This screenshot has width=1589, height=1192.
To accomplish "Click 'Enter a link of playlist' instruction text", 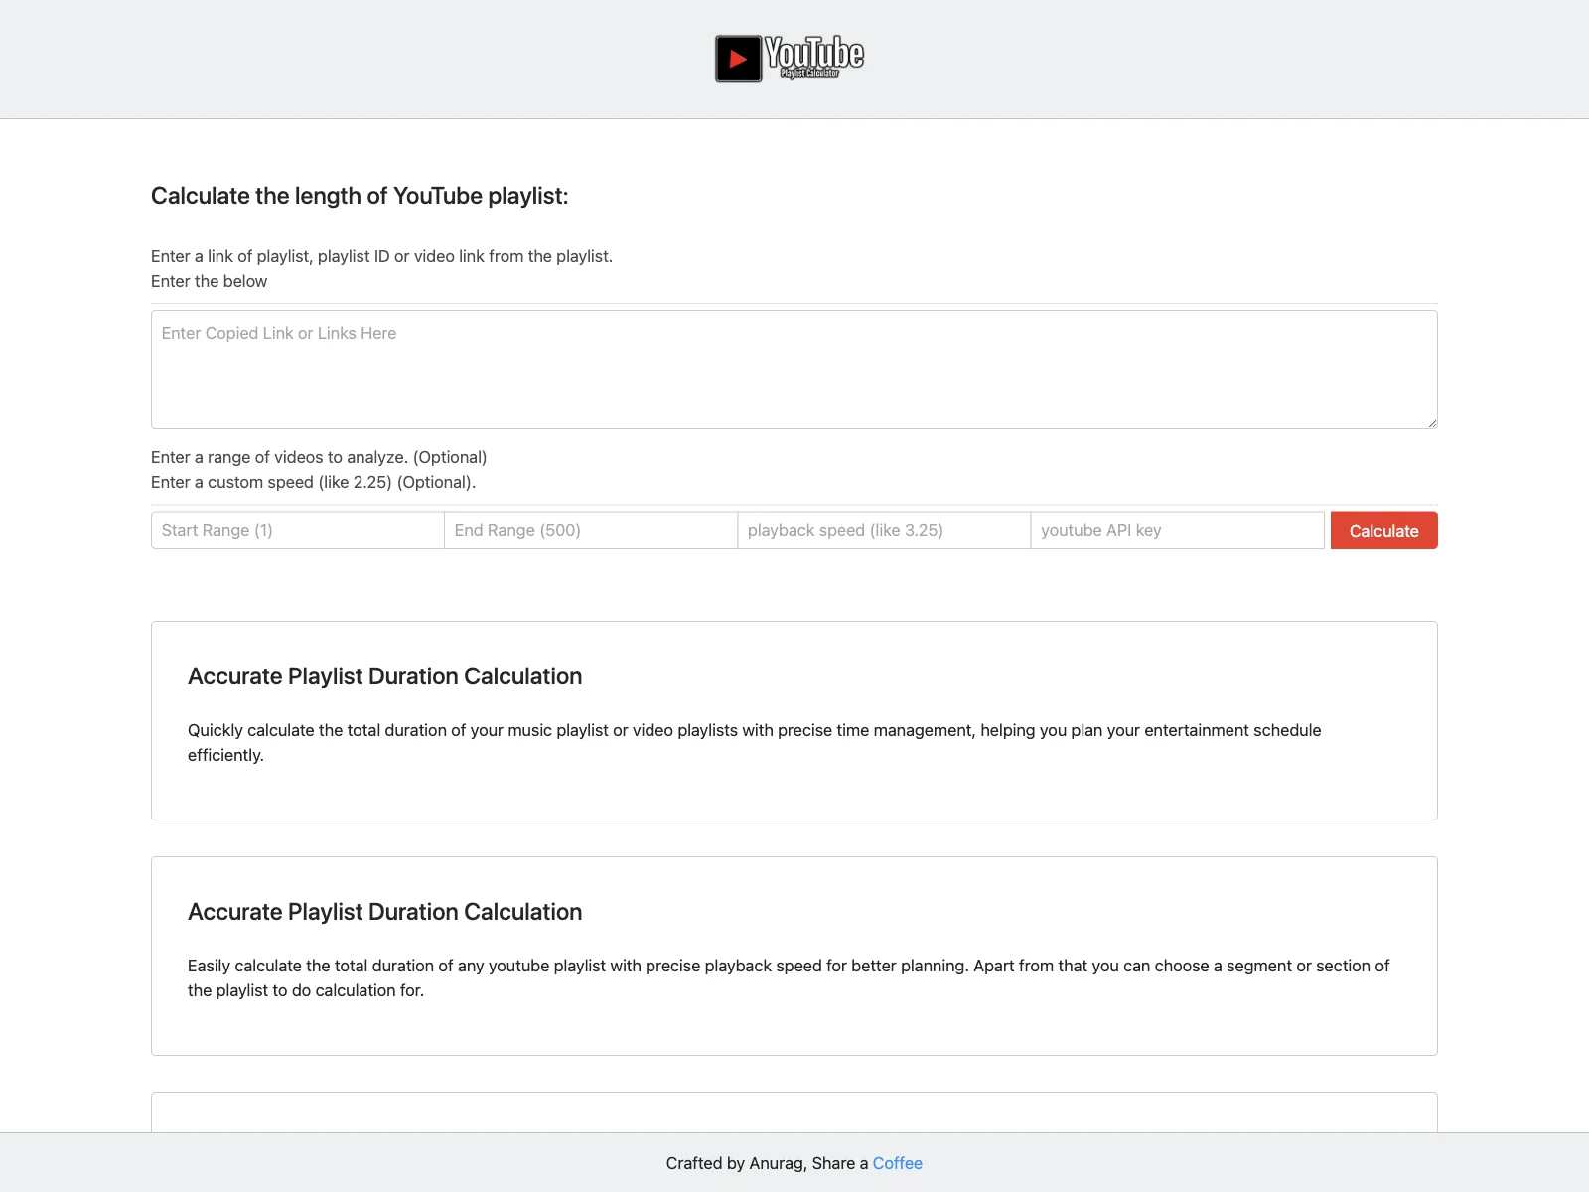I will point(381,256).
